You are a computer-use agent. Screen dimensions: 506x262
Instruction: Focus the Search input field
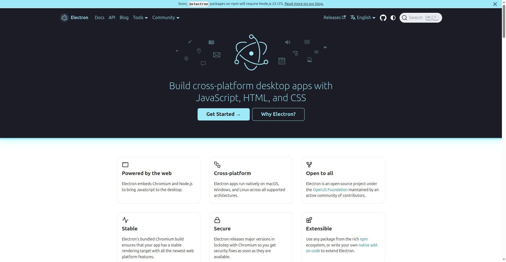click(x=421, y=18)
